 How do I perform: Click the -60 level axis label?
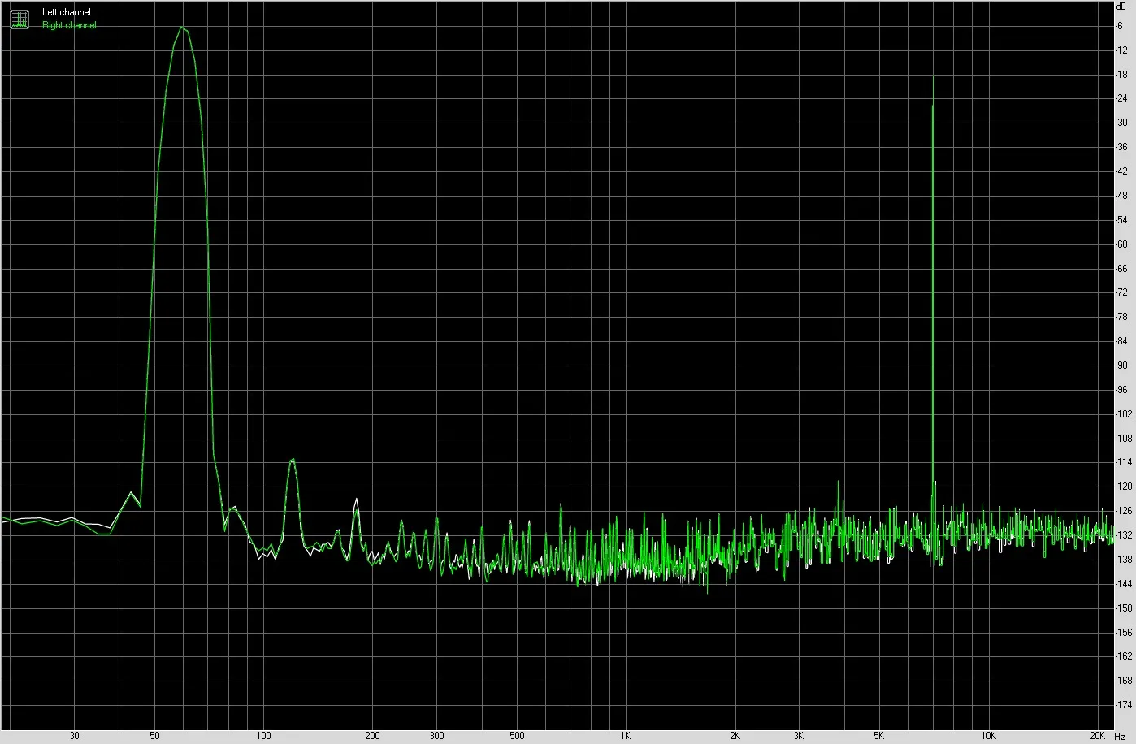tap(1121, 244)
